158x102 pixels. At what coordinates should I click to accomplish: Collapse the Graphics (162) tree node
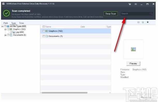coord(5,29)
